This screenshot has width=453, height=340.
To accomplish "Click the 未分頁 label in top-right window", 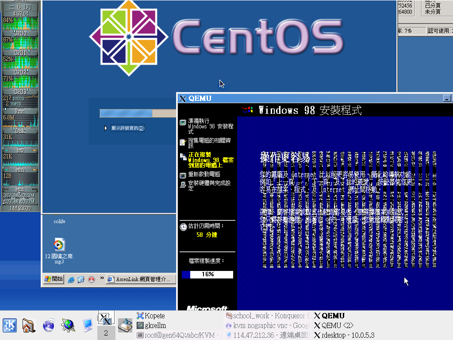I will coord(433,12).
